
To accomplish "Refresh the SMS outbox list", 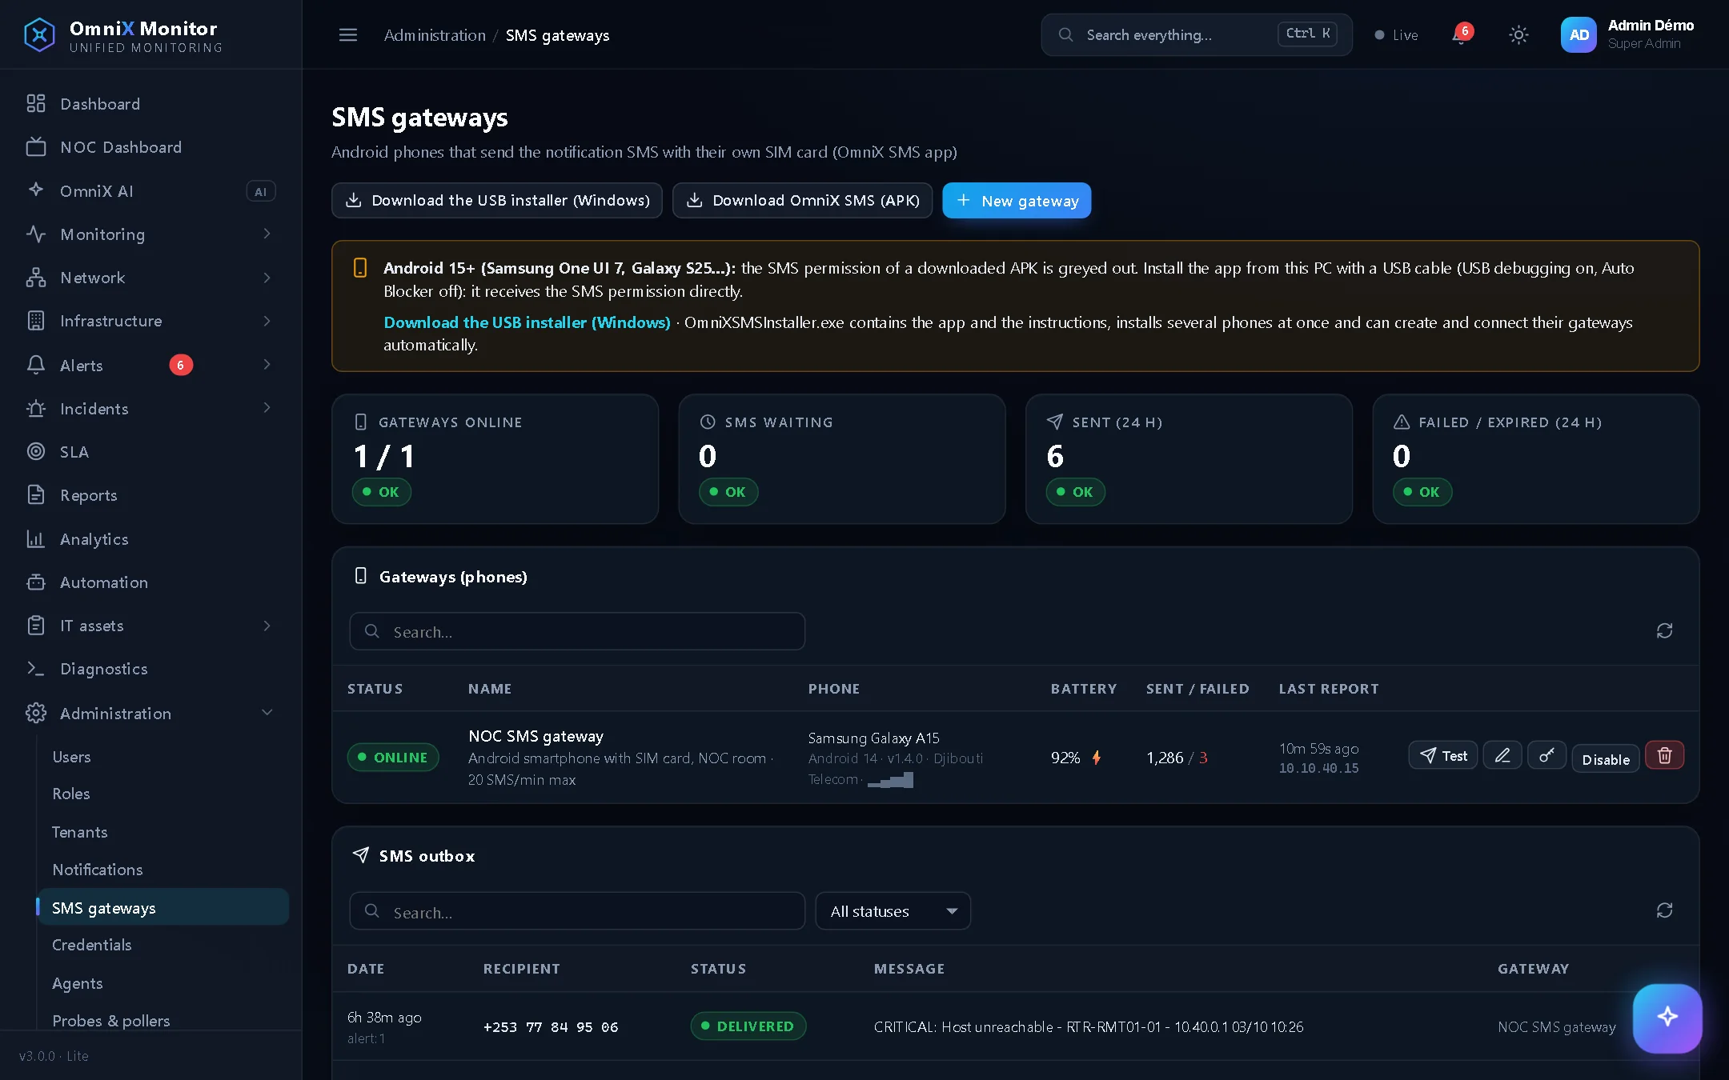I will [1664, 910].
